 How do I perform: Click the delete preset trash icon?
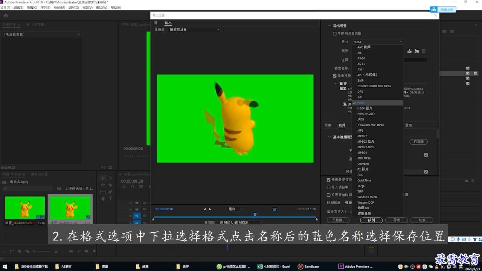pos(424,51)
